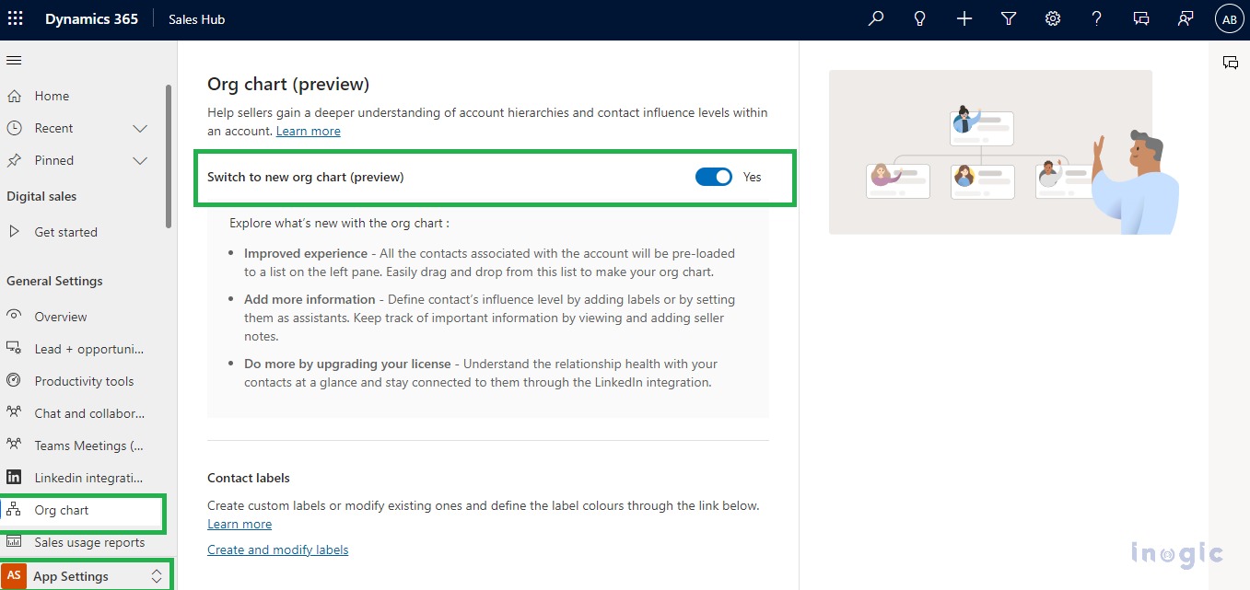Click the Teams Meetings icon

[x=14, y=445]
